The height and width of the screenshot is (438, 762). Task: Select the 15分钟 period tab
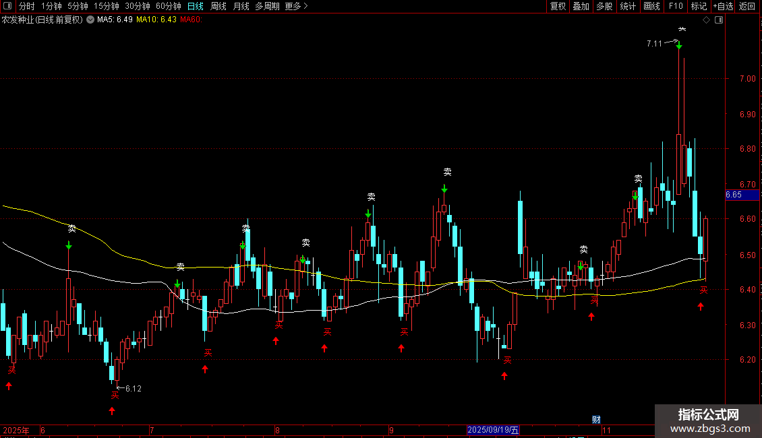(107, 6)
